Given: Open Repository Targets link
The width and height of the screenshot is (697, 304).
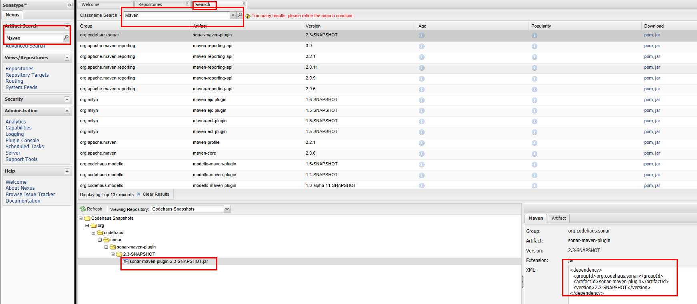Looking at the screenshot, I should (27, 75).
